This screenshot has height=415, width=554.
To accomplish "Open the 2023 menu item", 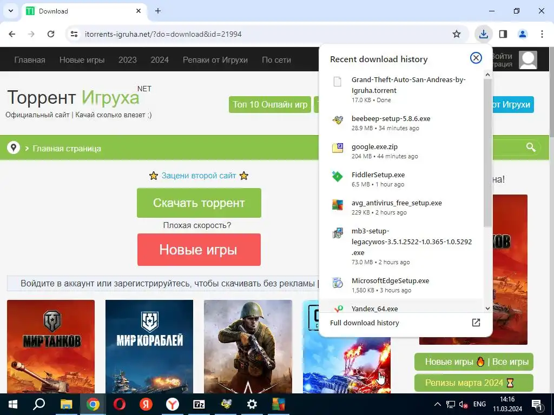I will 128,60.
